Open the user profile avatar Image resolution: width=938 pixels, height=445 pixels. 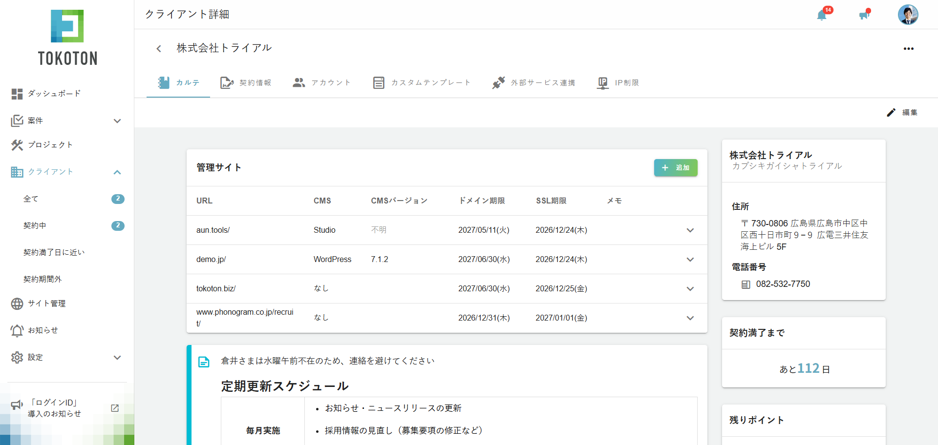coord(908,15)
